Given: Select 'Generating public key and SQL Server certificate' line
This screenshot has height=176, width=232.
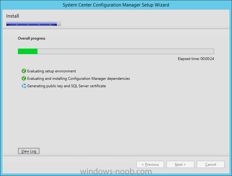Looking at the screenshot, I should (66, 86).
